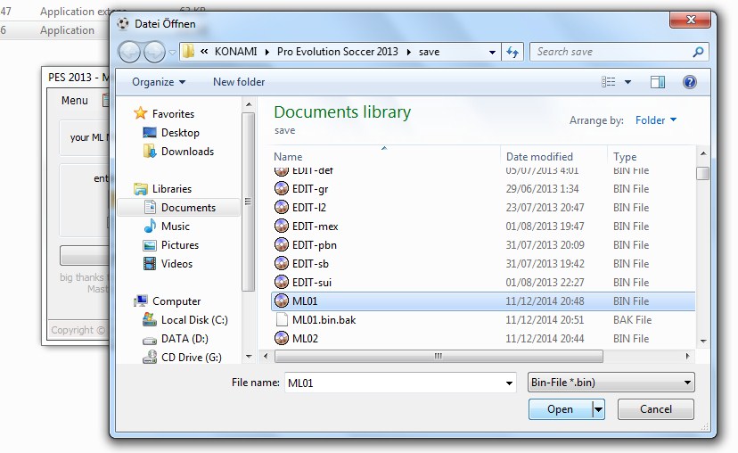Open the Bin-File type filter dropdown

click(611, 383)
